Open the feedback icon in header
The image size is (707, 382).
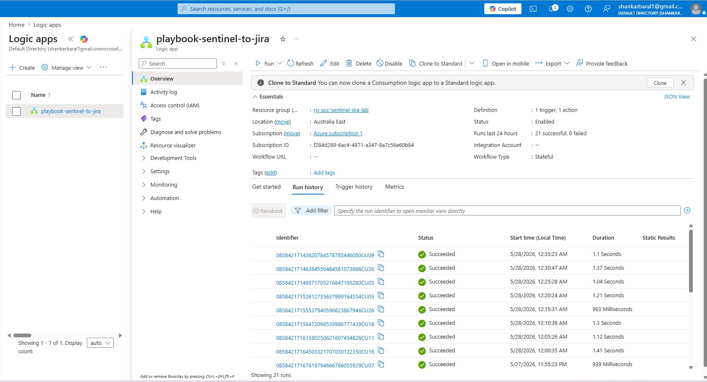607,9
